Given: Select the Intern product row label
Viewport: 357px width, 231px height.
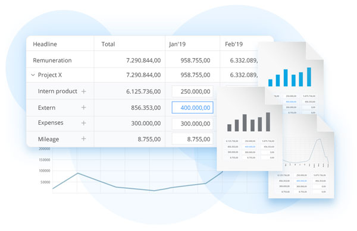Looking at the screenshot, I should point(57,91).
